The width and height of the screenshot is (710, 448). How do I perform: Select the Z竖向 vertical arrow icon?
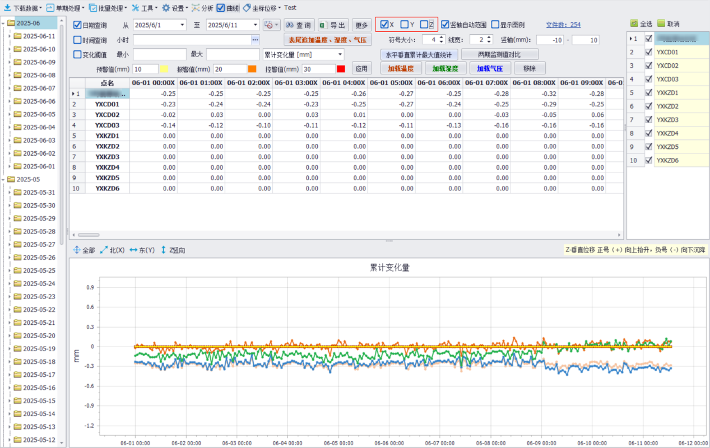(164, 250)
